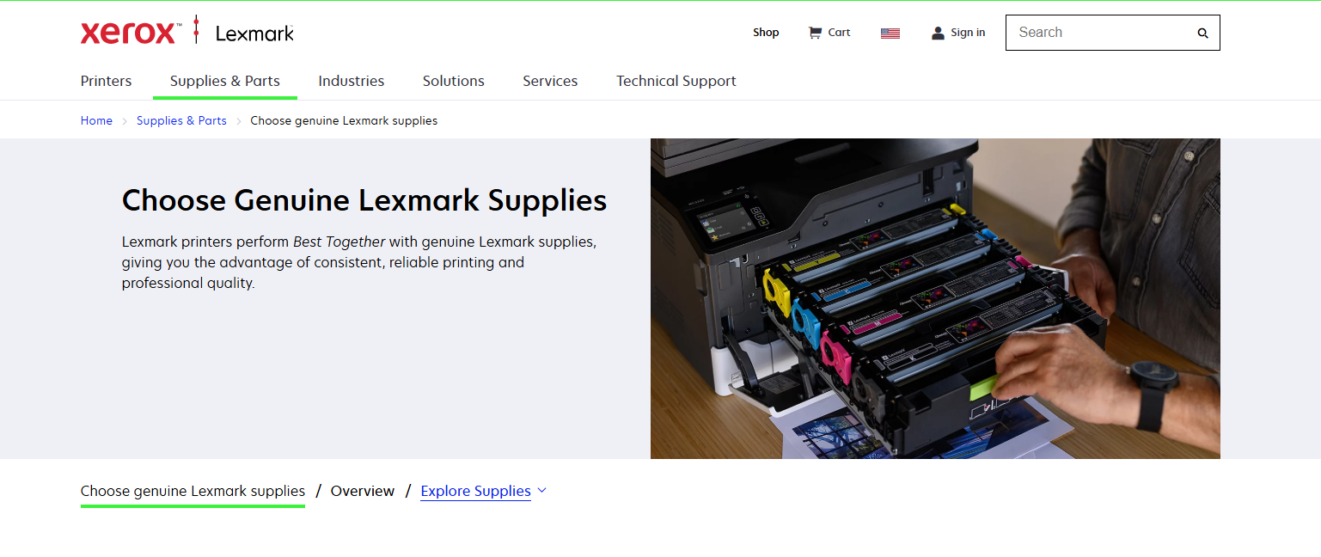Open the Services menu
Viewport: 1321px width, 557px height.
550,81
